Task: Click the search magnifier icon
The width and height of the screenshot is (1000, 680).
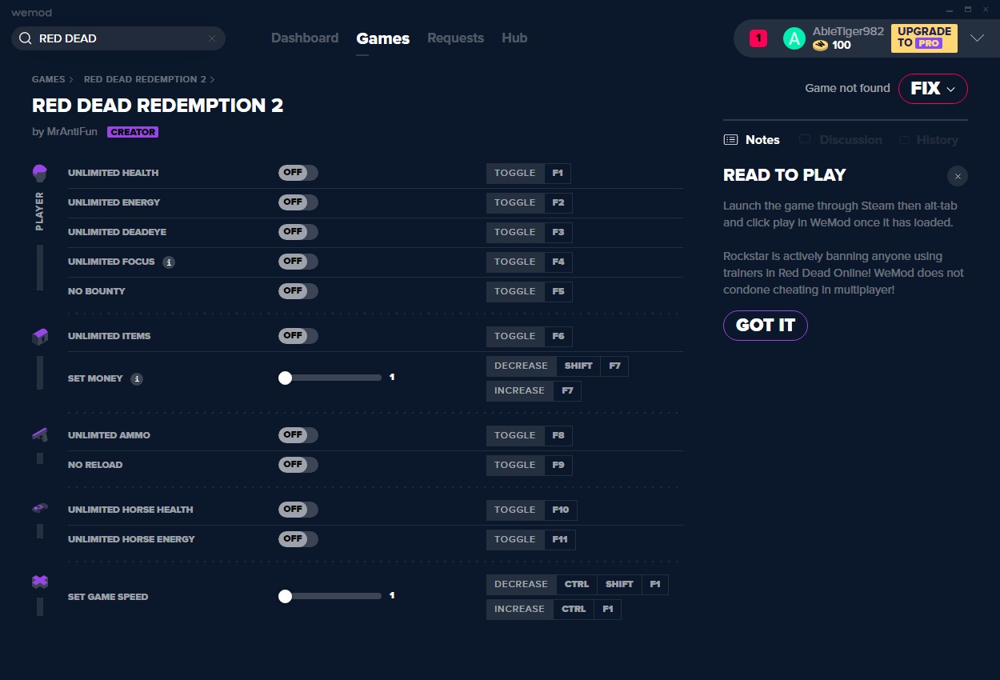Action: (25, 38)
